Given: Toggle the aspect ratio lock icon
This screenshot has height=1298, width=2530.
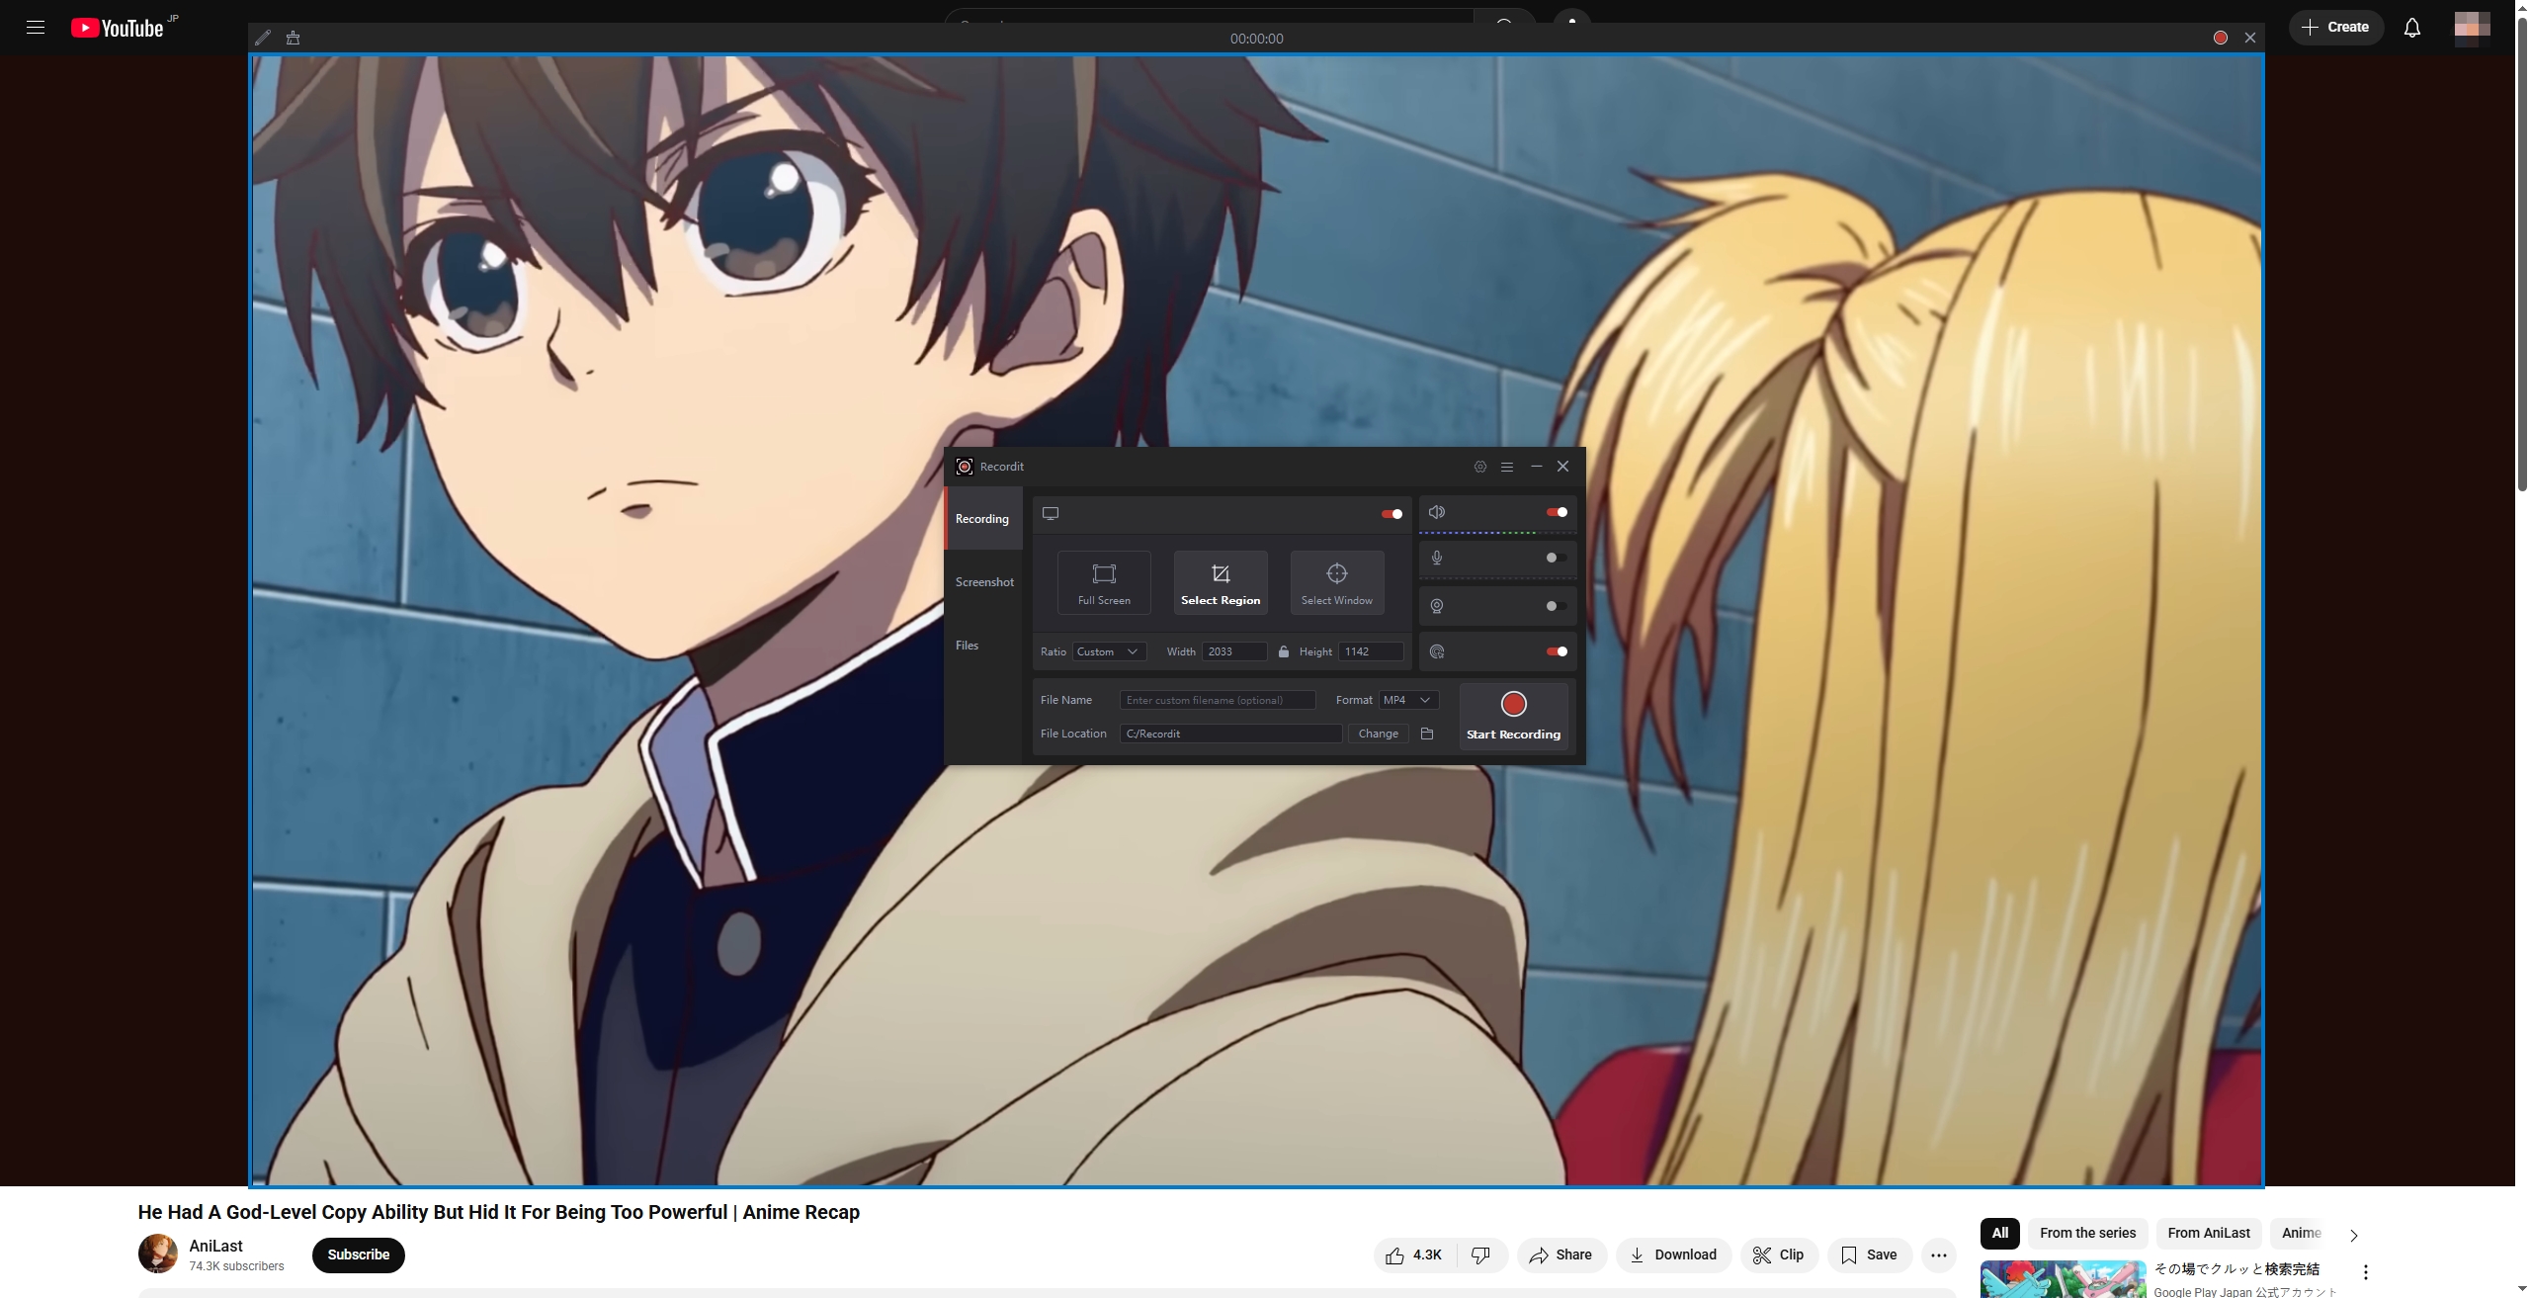Looking at the screenshot, I should pos(1284,651).
